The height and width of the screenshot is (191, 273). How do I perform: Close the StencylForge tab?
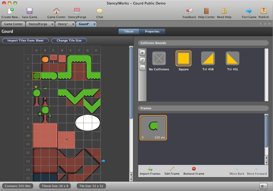pos(52,24)
